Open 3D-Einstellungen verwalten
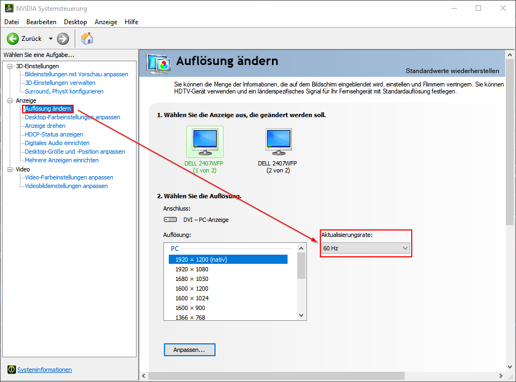 [60, 83]
